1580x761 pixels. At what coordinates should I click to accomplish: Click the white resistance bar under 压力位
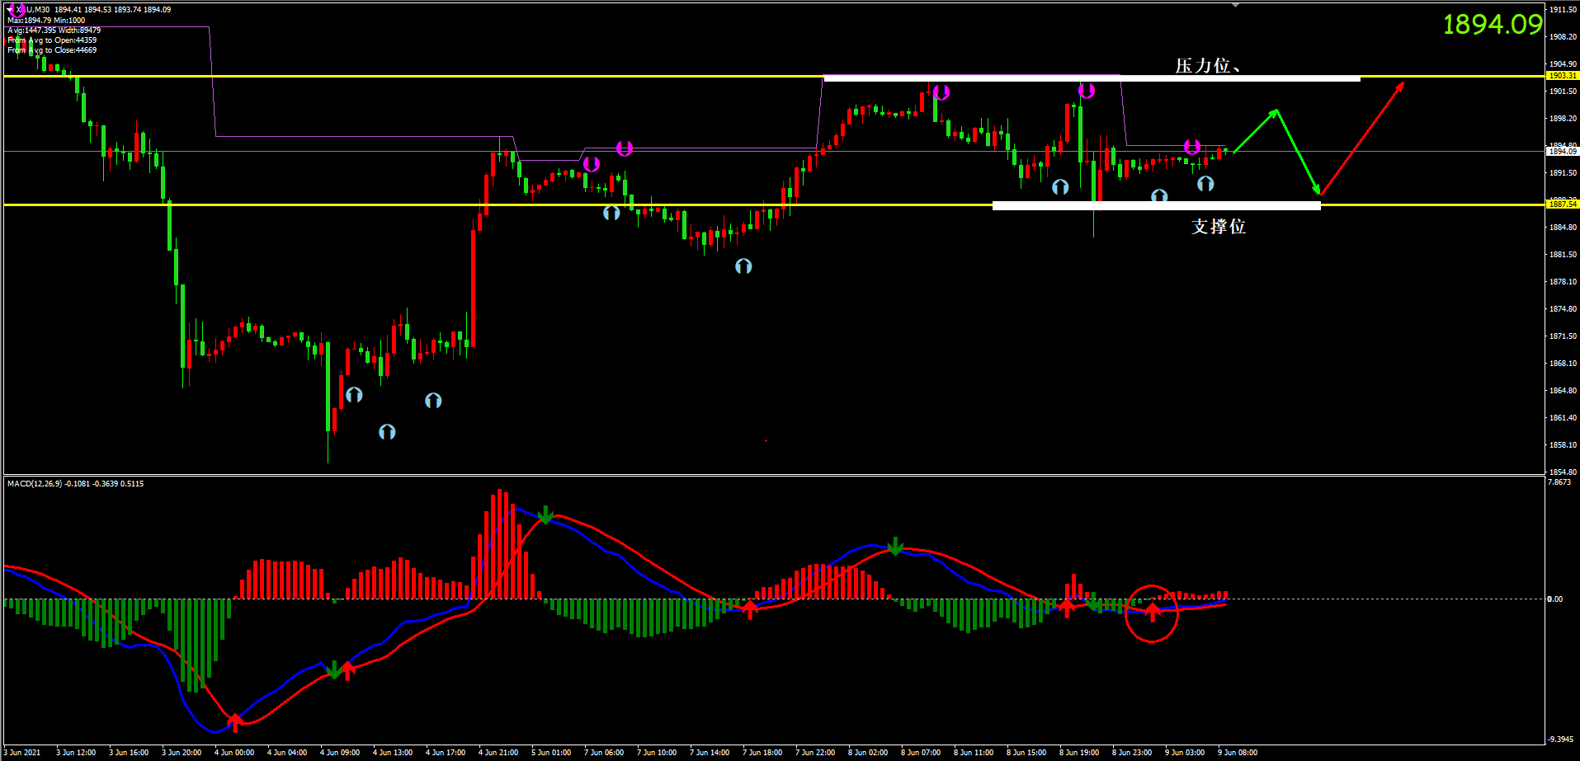[1092, 78]
